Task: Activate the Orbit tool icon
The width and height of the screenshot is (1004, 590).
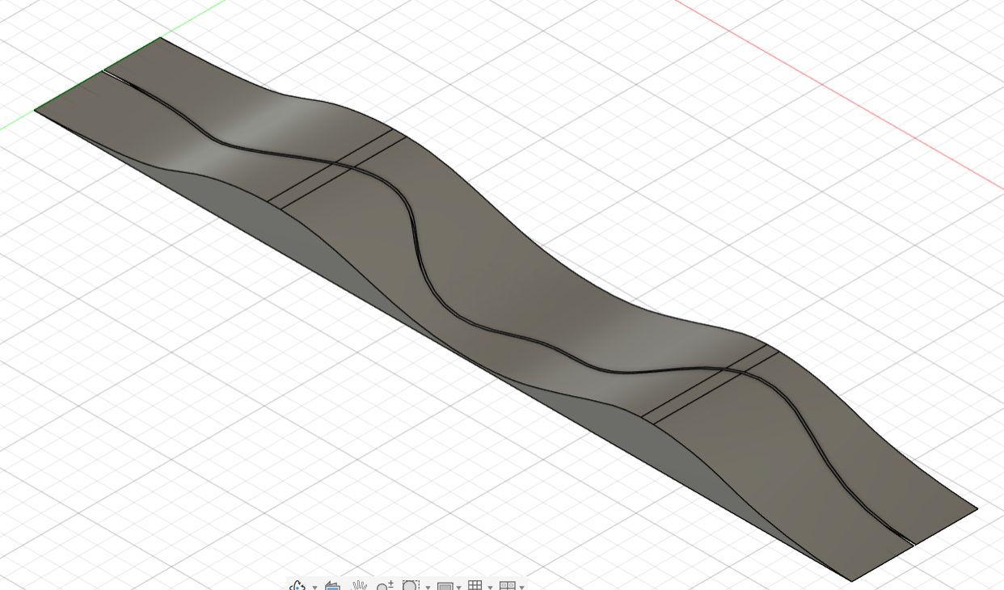Action: [297, 585]
